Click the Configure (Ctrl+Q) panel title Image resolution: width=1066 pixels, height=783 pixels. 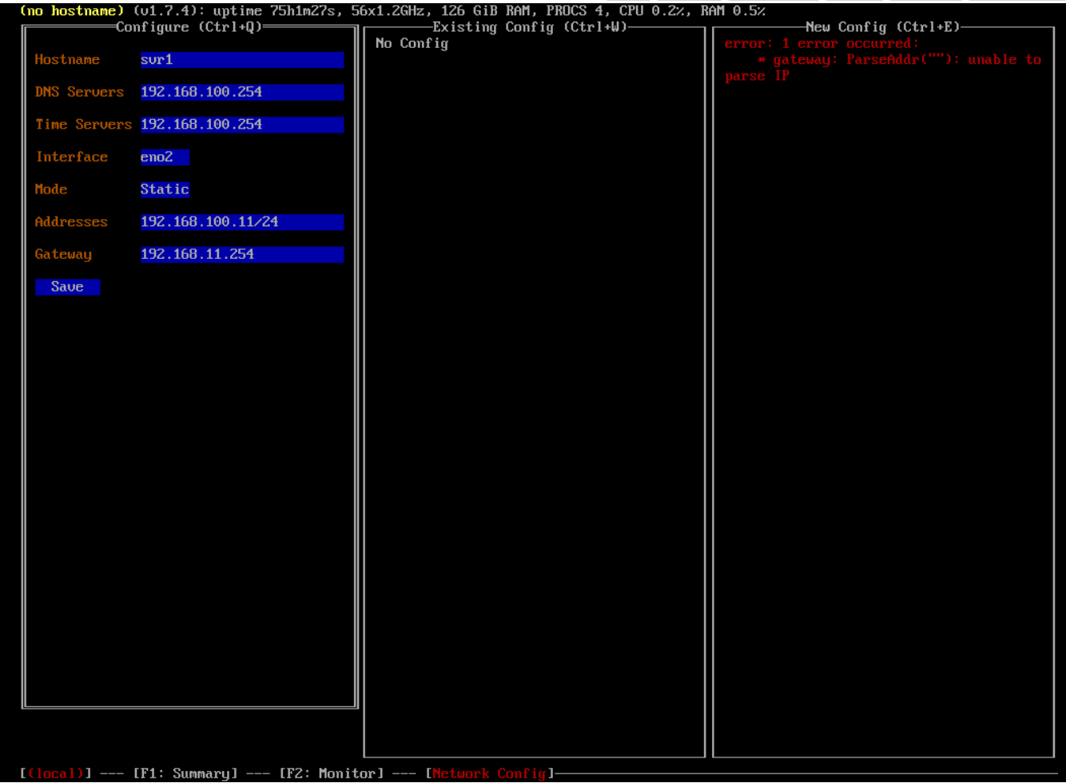(189, 27)
